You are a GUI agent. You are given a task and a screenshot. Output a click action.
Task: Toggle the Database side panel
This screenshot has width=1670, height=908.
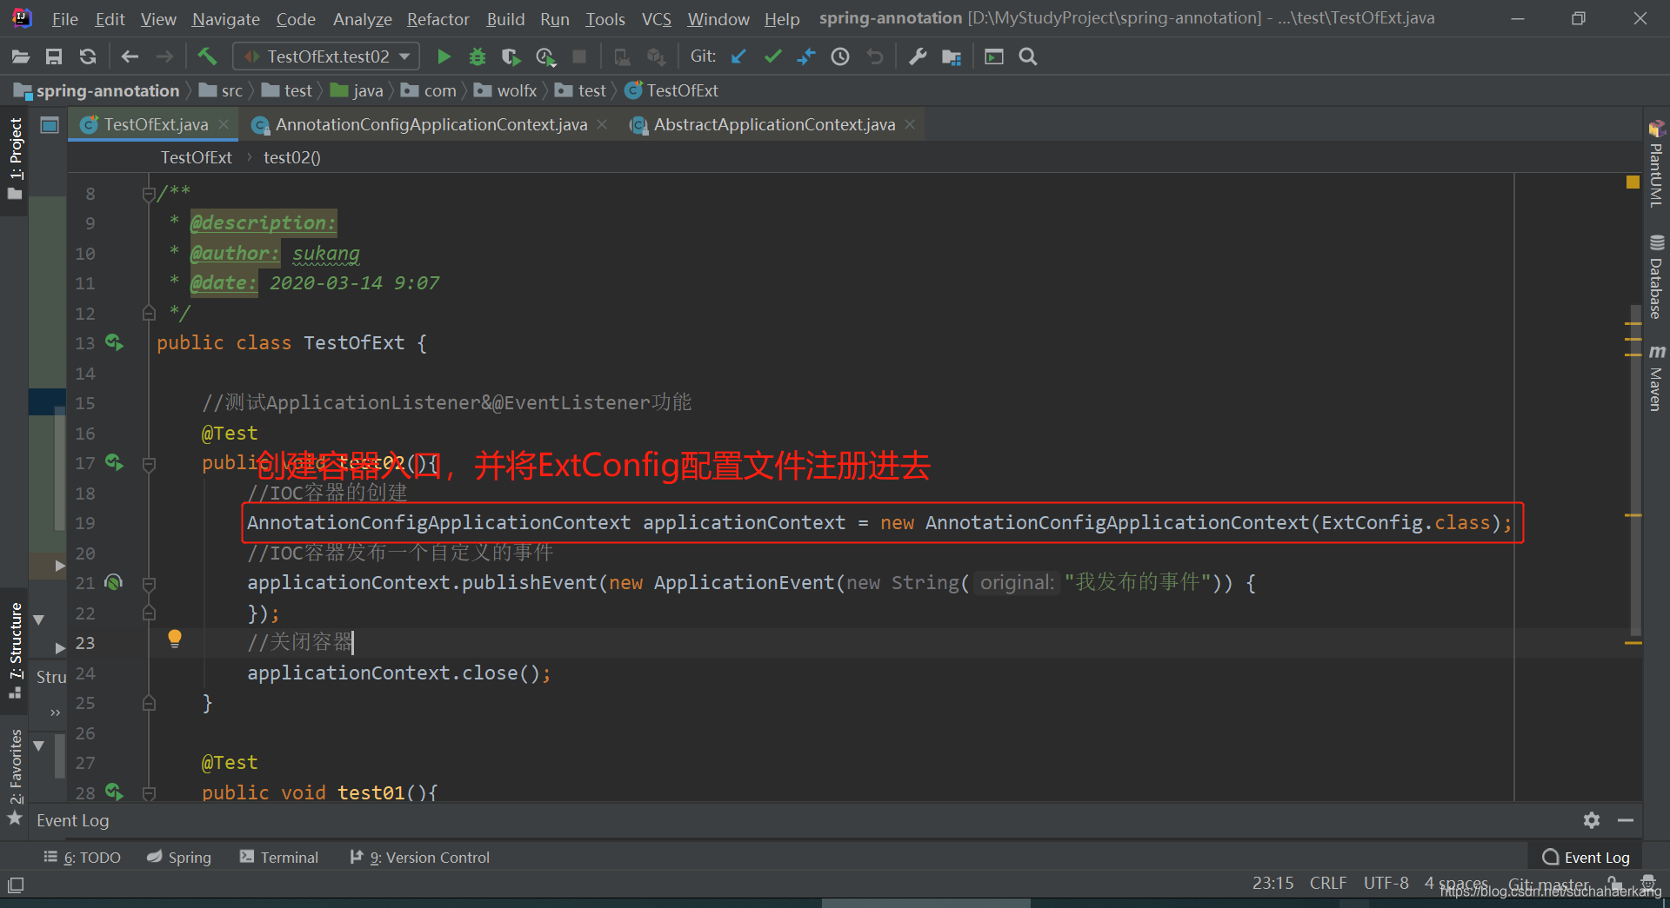(x=1656, y=278)
